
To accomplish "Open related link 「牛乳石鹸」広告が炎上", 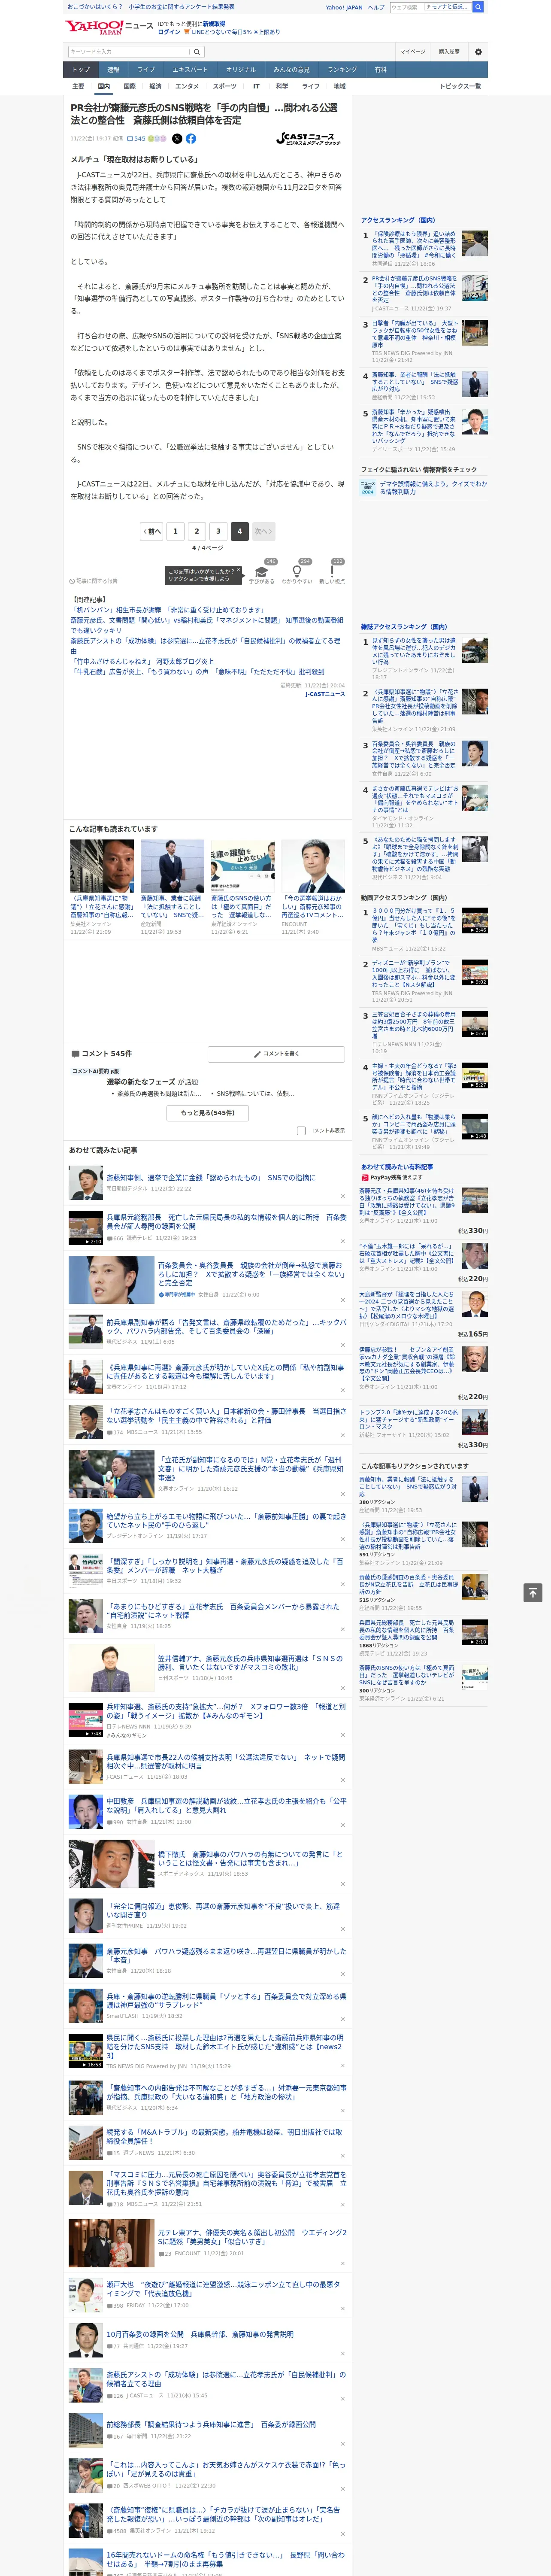I will tap(197, 672).
